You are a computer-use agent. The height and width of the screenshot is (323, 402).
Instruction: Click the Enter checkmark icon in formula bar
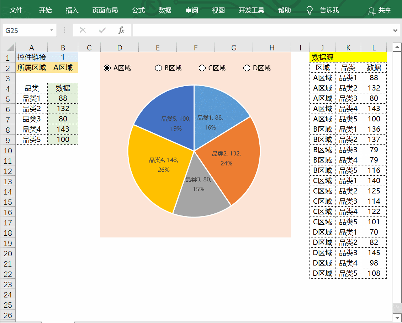point(102,31)
